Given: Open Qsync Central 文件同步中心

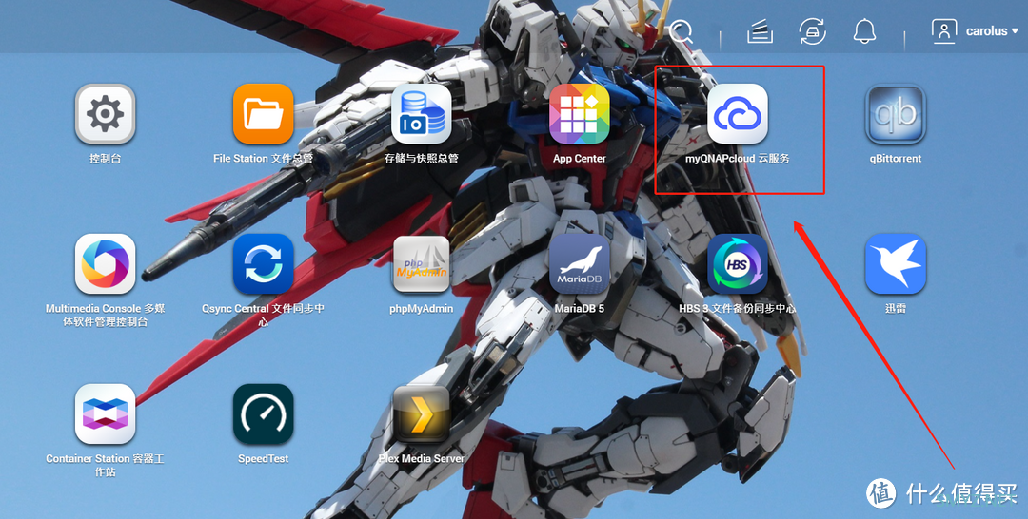Looking at the screenshot, I should pyautogui.click(x=263, y=263).
